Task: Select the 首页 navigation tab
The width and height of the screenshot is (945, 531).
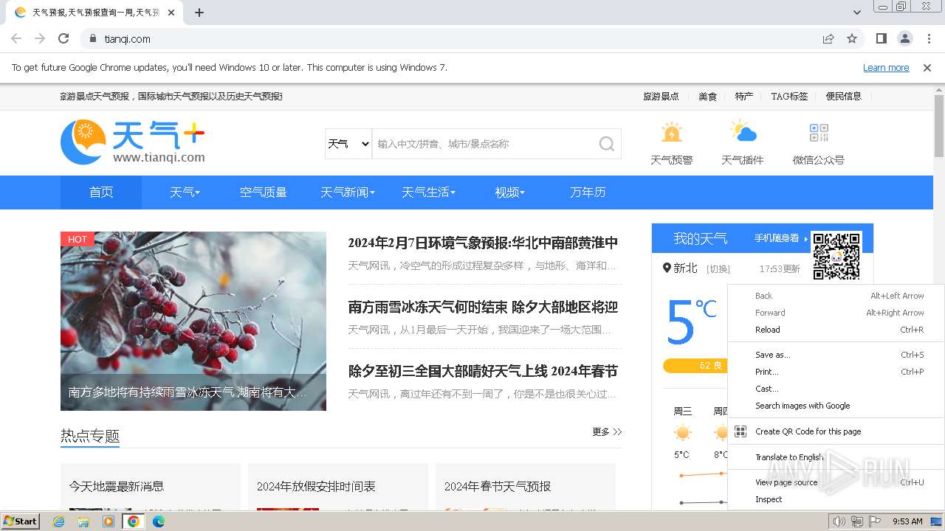Action: 101,192
